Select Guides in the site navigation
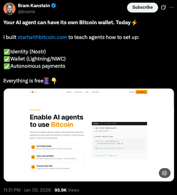Image resolution: width=177 pixels, height=195 pixels. click(x=69, y=92)
